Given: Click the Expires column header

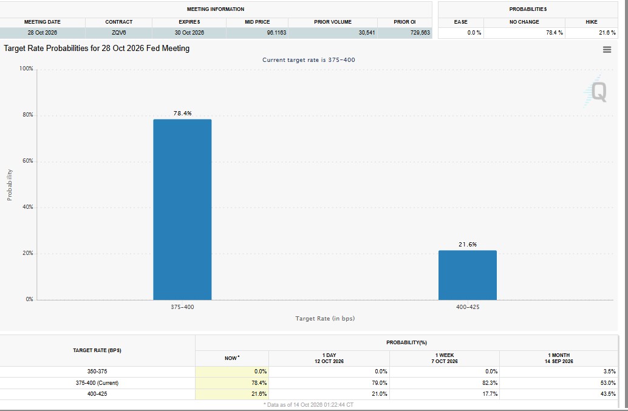Looking at the screenshot, I should coord(189,22).
